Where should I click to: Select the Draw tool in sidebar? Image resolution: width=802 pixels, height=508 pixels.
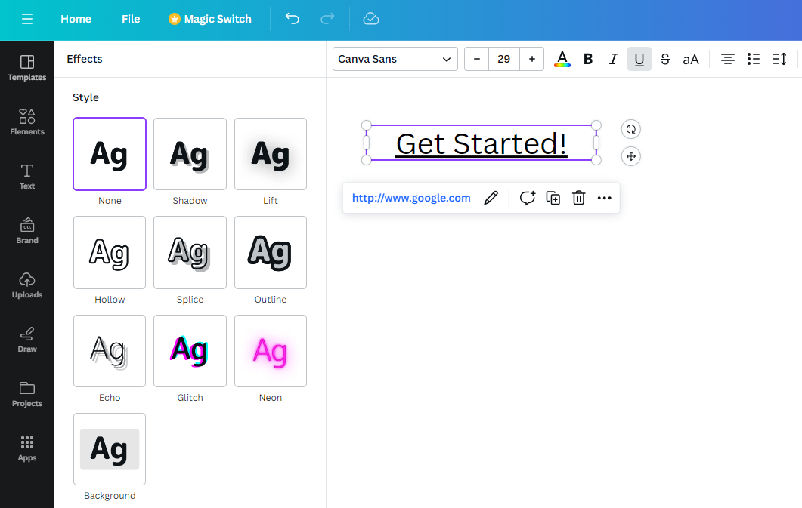[27, 340]
